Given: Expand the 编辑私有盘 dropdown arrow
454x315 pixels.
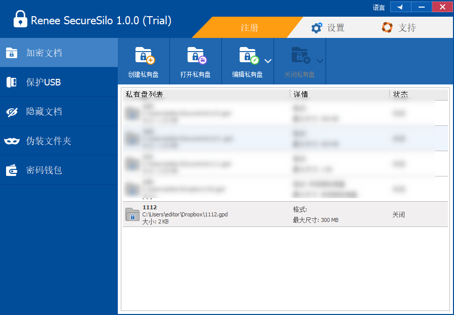Looking at the screenshot, I should [268, 61].
